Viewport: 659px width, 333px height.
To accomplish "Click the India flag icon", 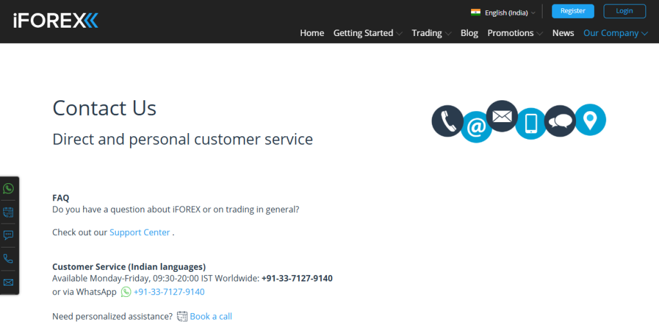I will click(476, 12).
